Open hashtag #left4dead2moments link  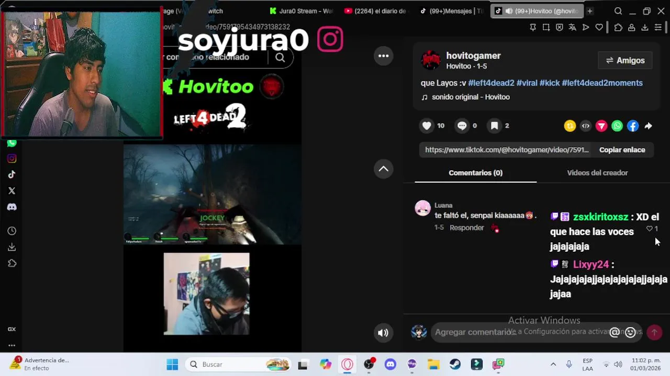click(602, 83)
